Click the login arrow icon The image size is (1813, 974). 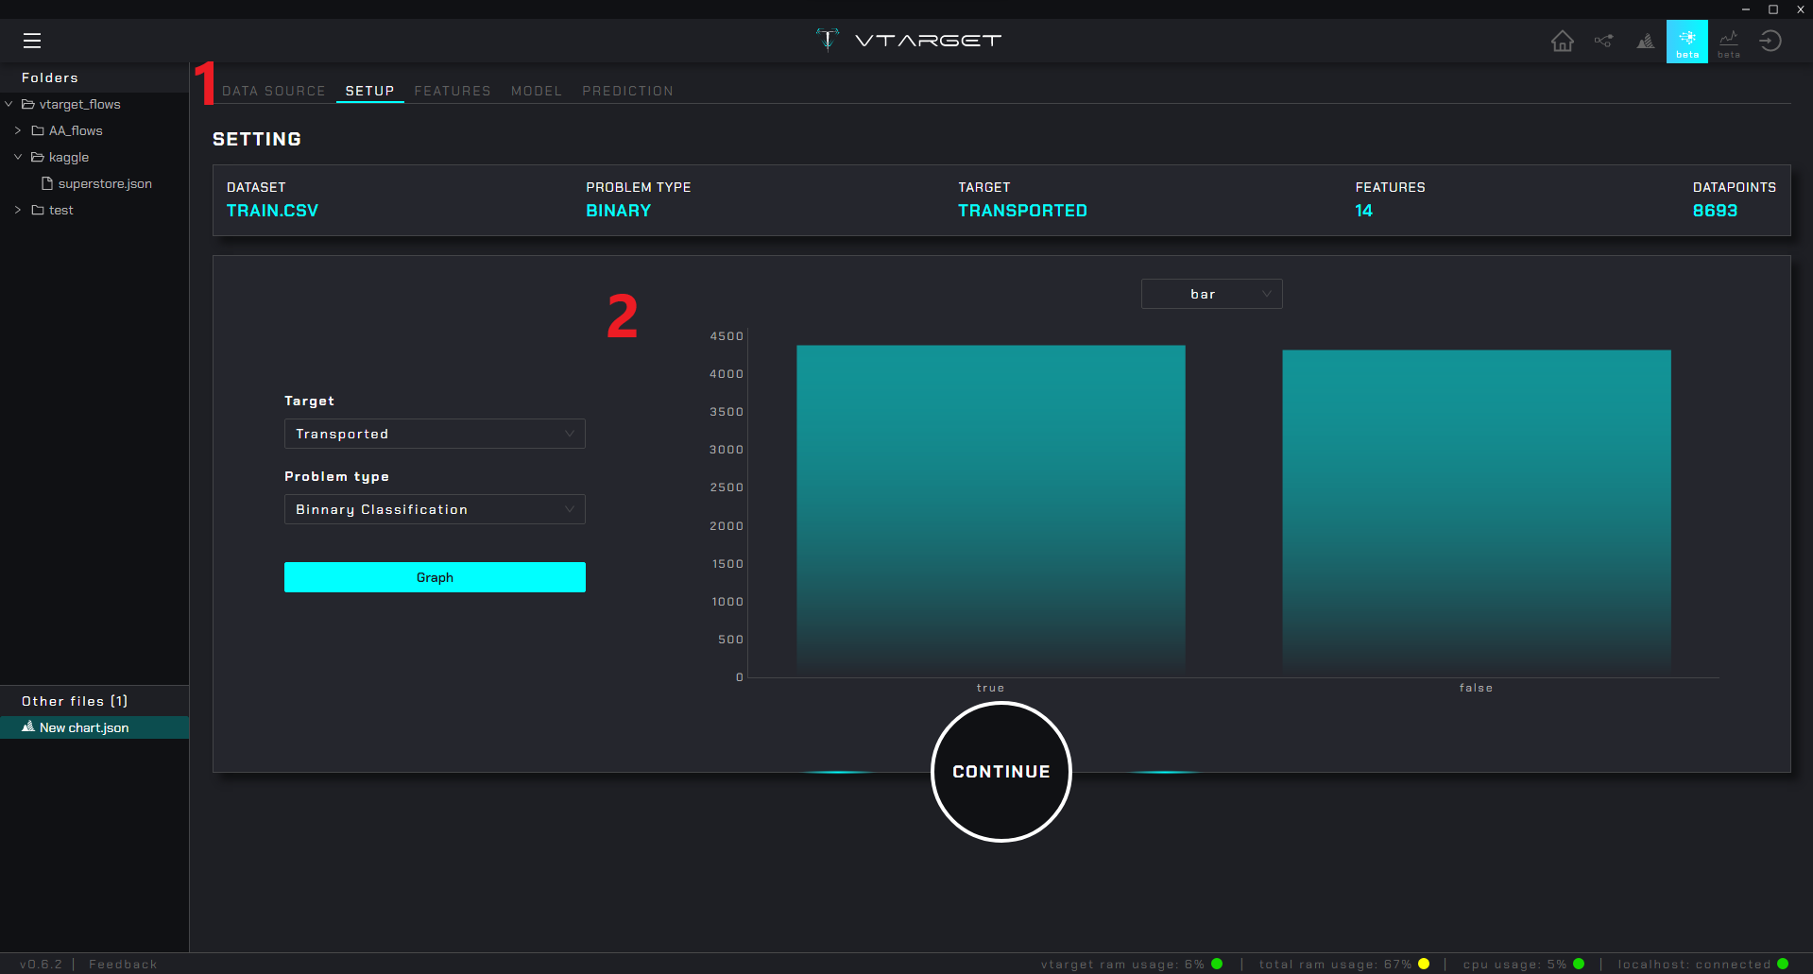[x=1770, y=41]
